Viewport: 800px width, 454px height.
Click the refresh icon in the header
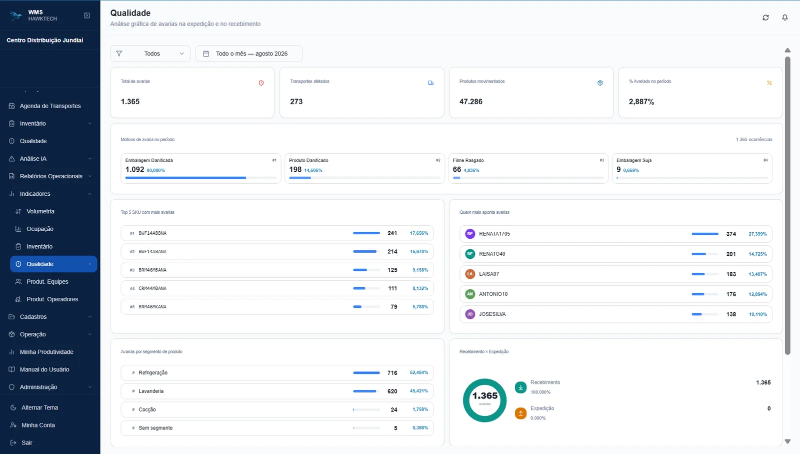coord(765,18)
